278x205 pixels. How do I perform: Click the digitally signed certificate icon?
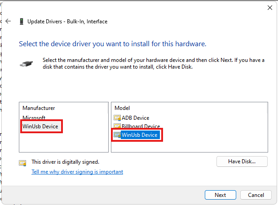tap(22, 163)
